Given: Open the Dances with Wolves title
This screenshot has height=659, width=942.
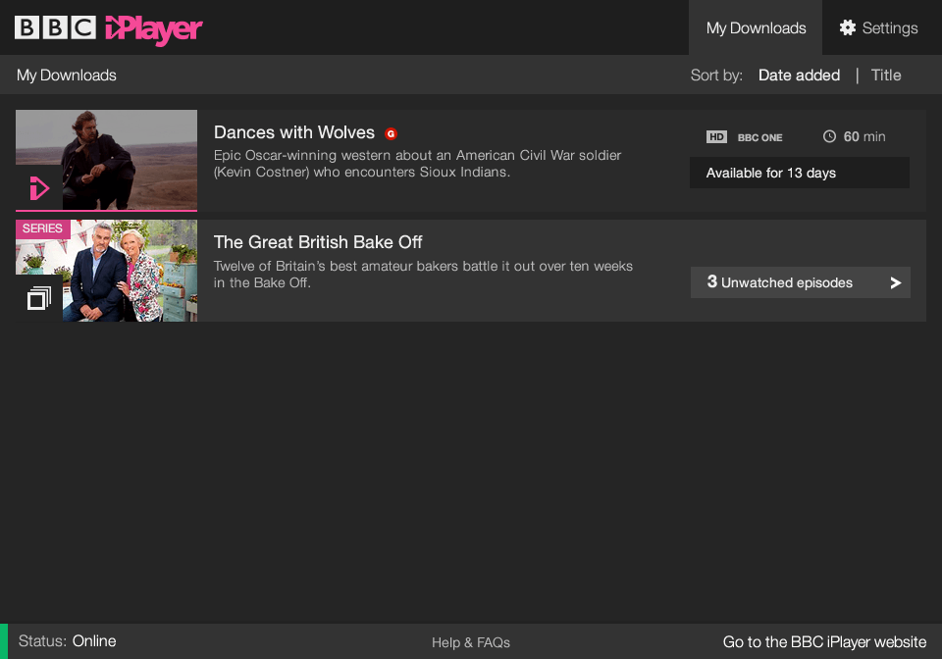Looking at the screenshot, I should pyautogui.click(x=293, y=132).
